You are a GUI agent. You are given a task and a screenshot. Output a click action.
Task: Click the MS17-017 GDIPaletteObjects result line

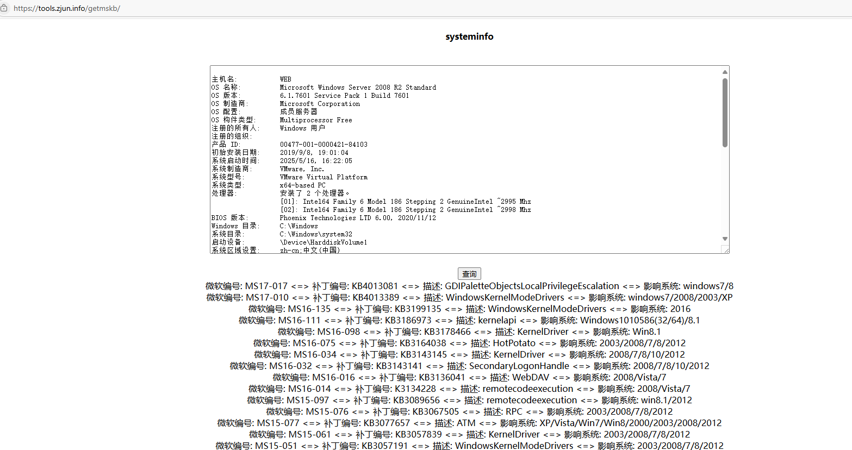tap(469, 285)
